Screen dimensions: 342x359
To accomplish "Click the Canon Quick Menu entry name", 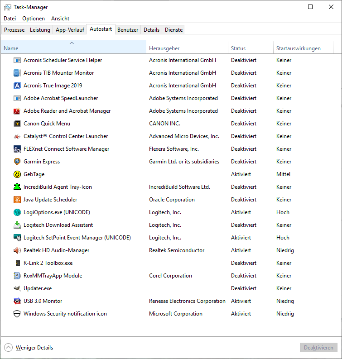I will pos(47,124).
